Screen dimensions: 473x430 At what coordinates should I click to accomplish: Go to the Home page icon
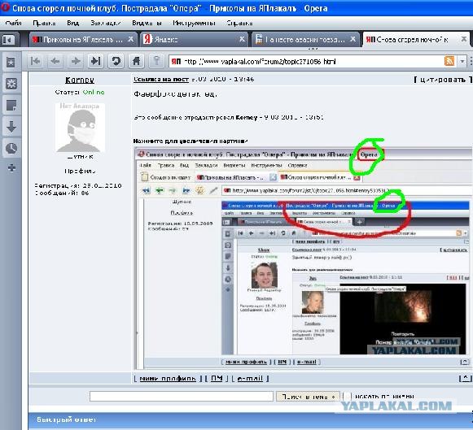[x=136, y=62]
